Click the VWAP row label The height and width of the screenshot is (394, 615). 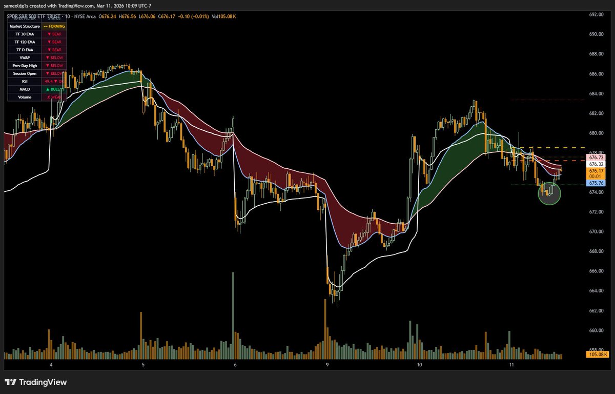pyautogui.click(x=25, y=58)
